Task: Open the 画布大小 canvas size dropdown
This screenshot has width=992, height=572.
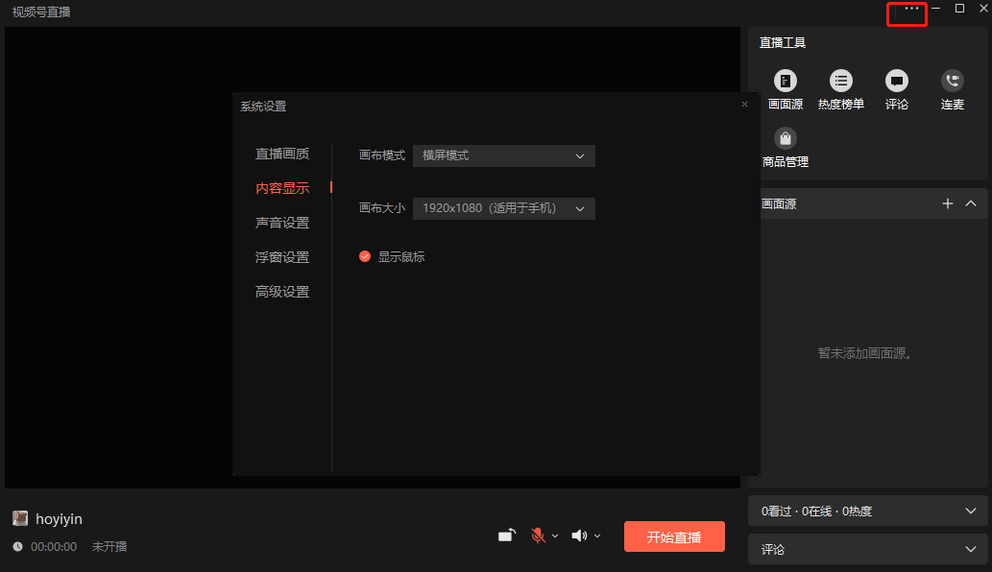Action: [503, 208]
